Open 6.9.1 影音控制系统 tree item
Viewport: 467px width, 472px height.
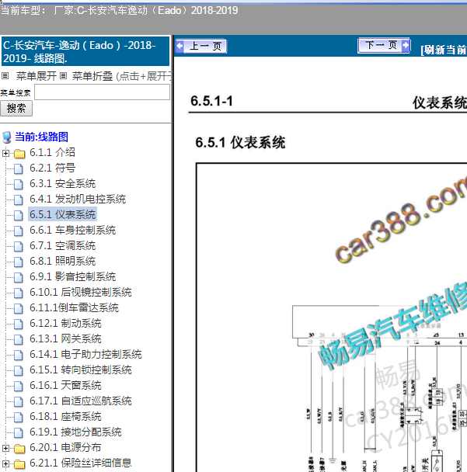72,276
